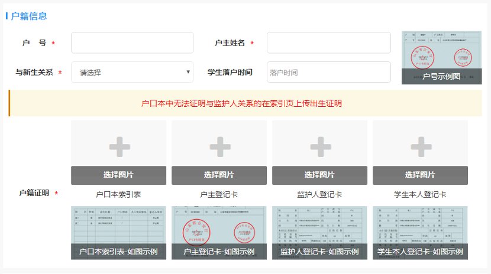Screen dimensions: 491x274
Task: Click the plus icon above 学生本人登记卡
Action: tap(421, 146)
